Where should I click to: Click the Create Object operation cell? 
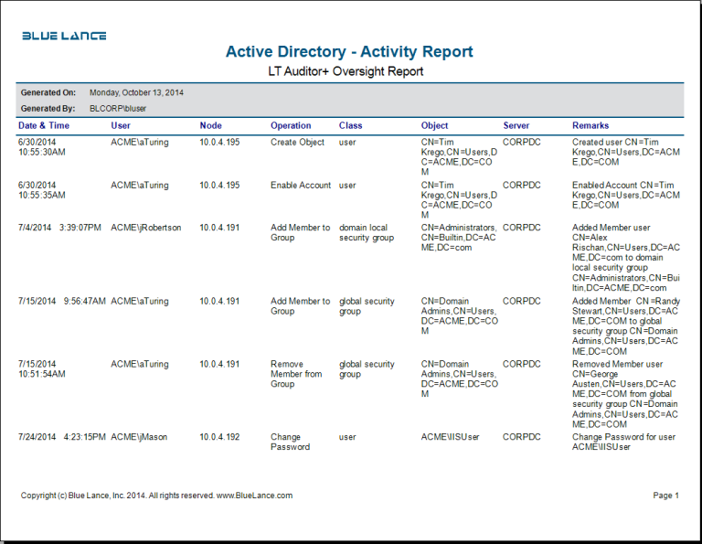(297, 143)
